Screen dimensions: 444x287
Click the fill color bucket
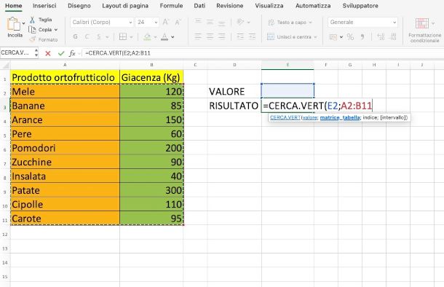coord(147,36)
